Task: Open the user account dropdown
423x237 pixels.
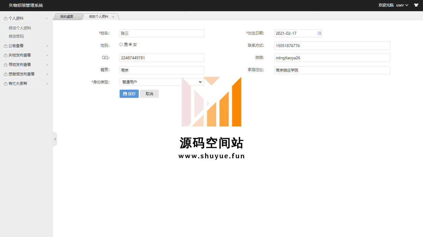Action: pyautogui.click(x=402, y=5)
